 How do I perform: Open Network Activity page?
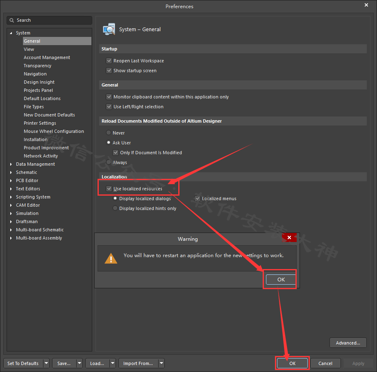(x=41, y=156)
